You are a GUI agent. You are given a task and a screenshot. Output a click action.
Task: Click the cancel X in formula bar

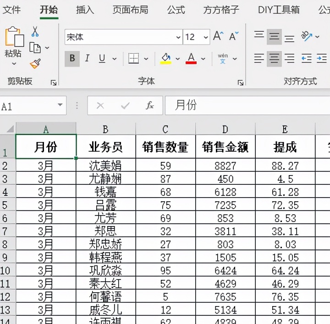pyautogui.click(x=100, y=106)
